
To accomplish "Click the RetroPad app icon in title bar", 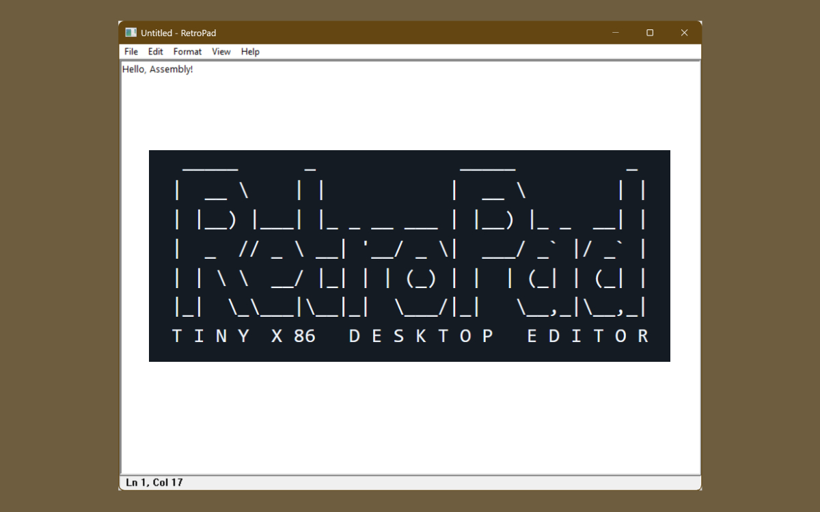I will point(131,32).
